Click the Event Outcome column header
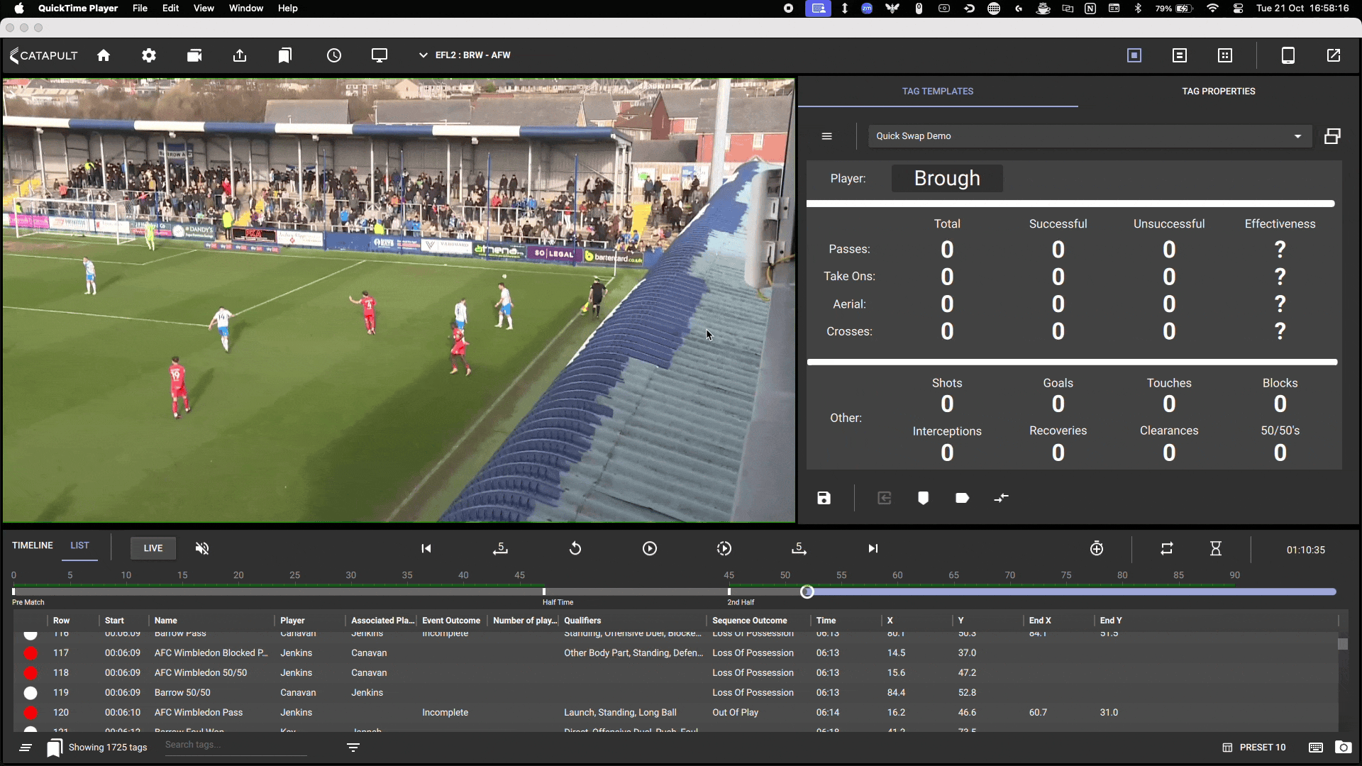 click(x=451, y=621)
